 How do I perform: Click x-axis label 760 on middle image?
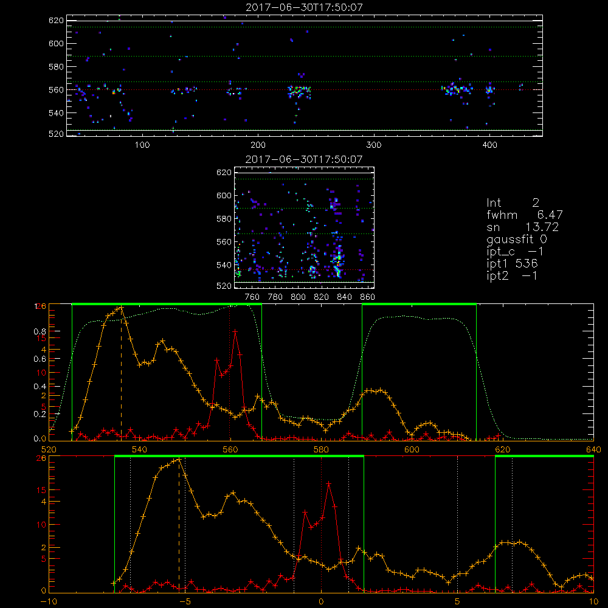point(252,297)
